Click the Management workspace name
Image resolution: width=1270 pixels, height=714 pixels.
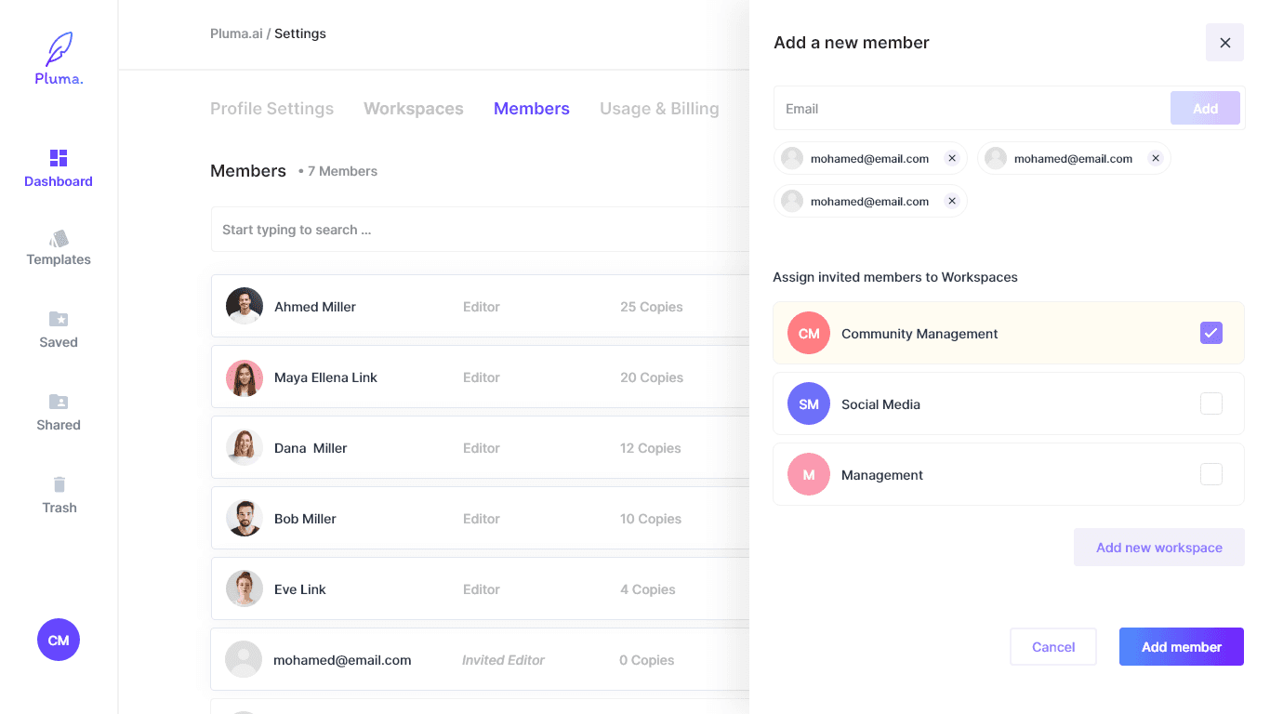(x=882, y=475)
